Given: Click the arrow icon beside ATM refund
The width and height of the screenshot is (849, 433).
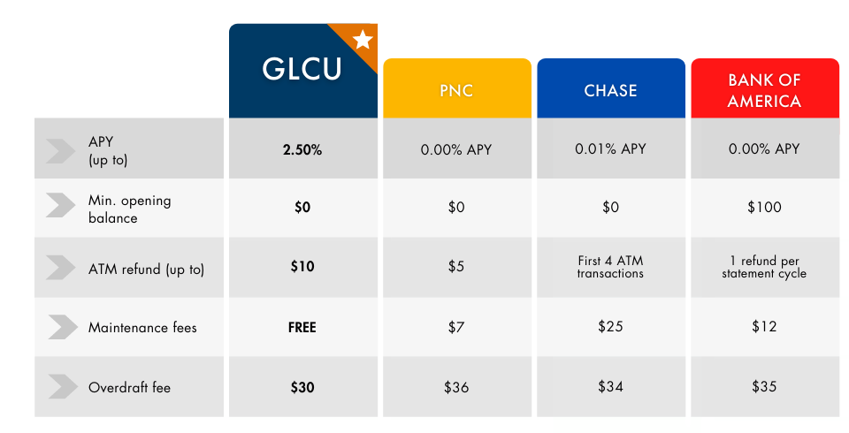Looking at the screenshot, I should click(61, 268).
